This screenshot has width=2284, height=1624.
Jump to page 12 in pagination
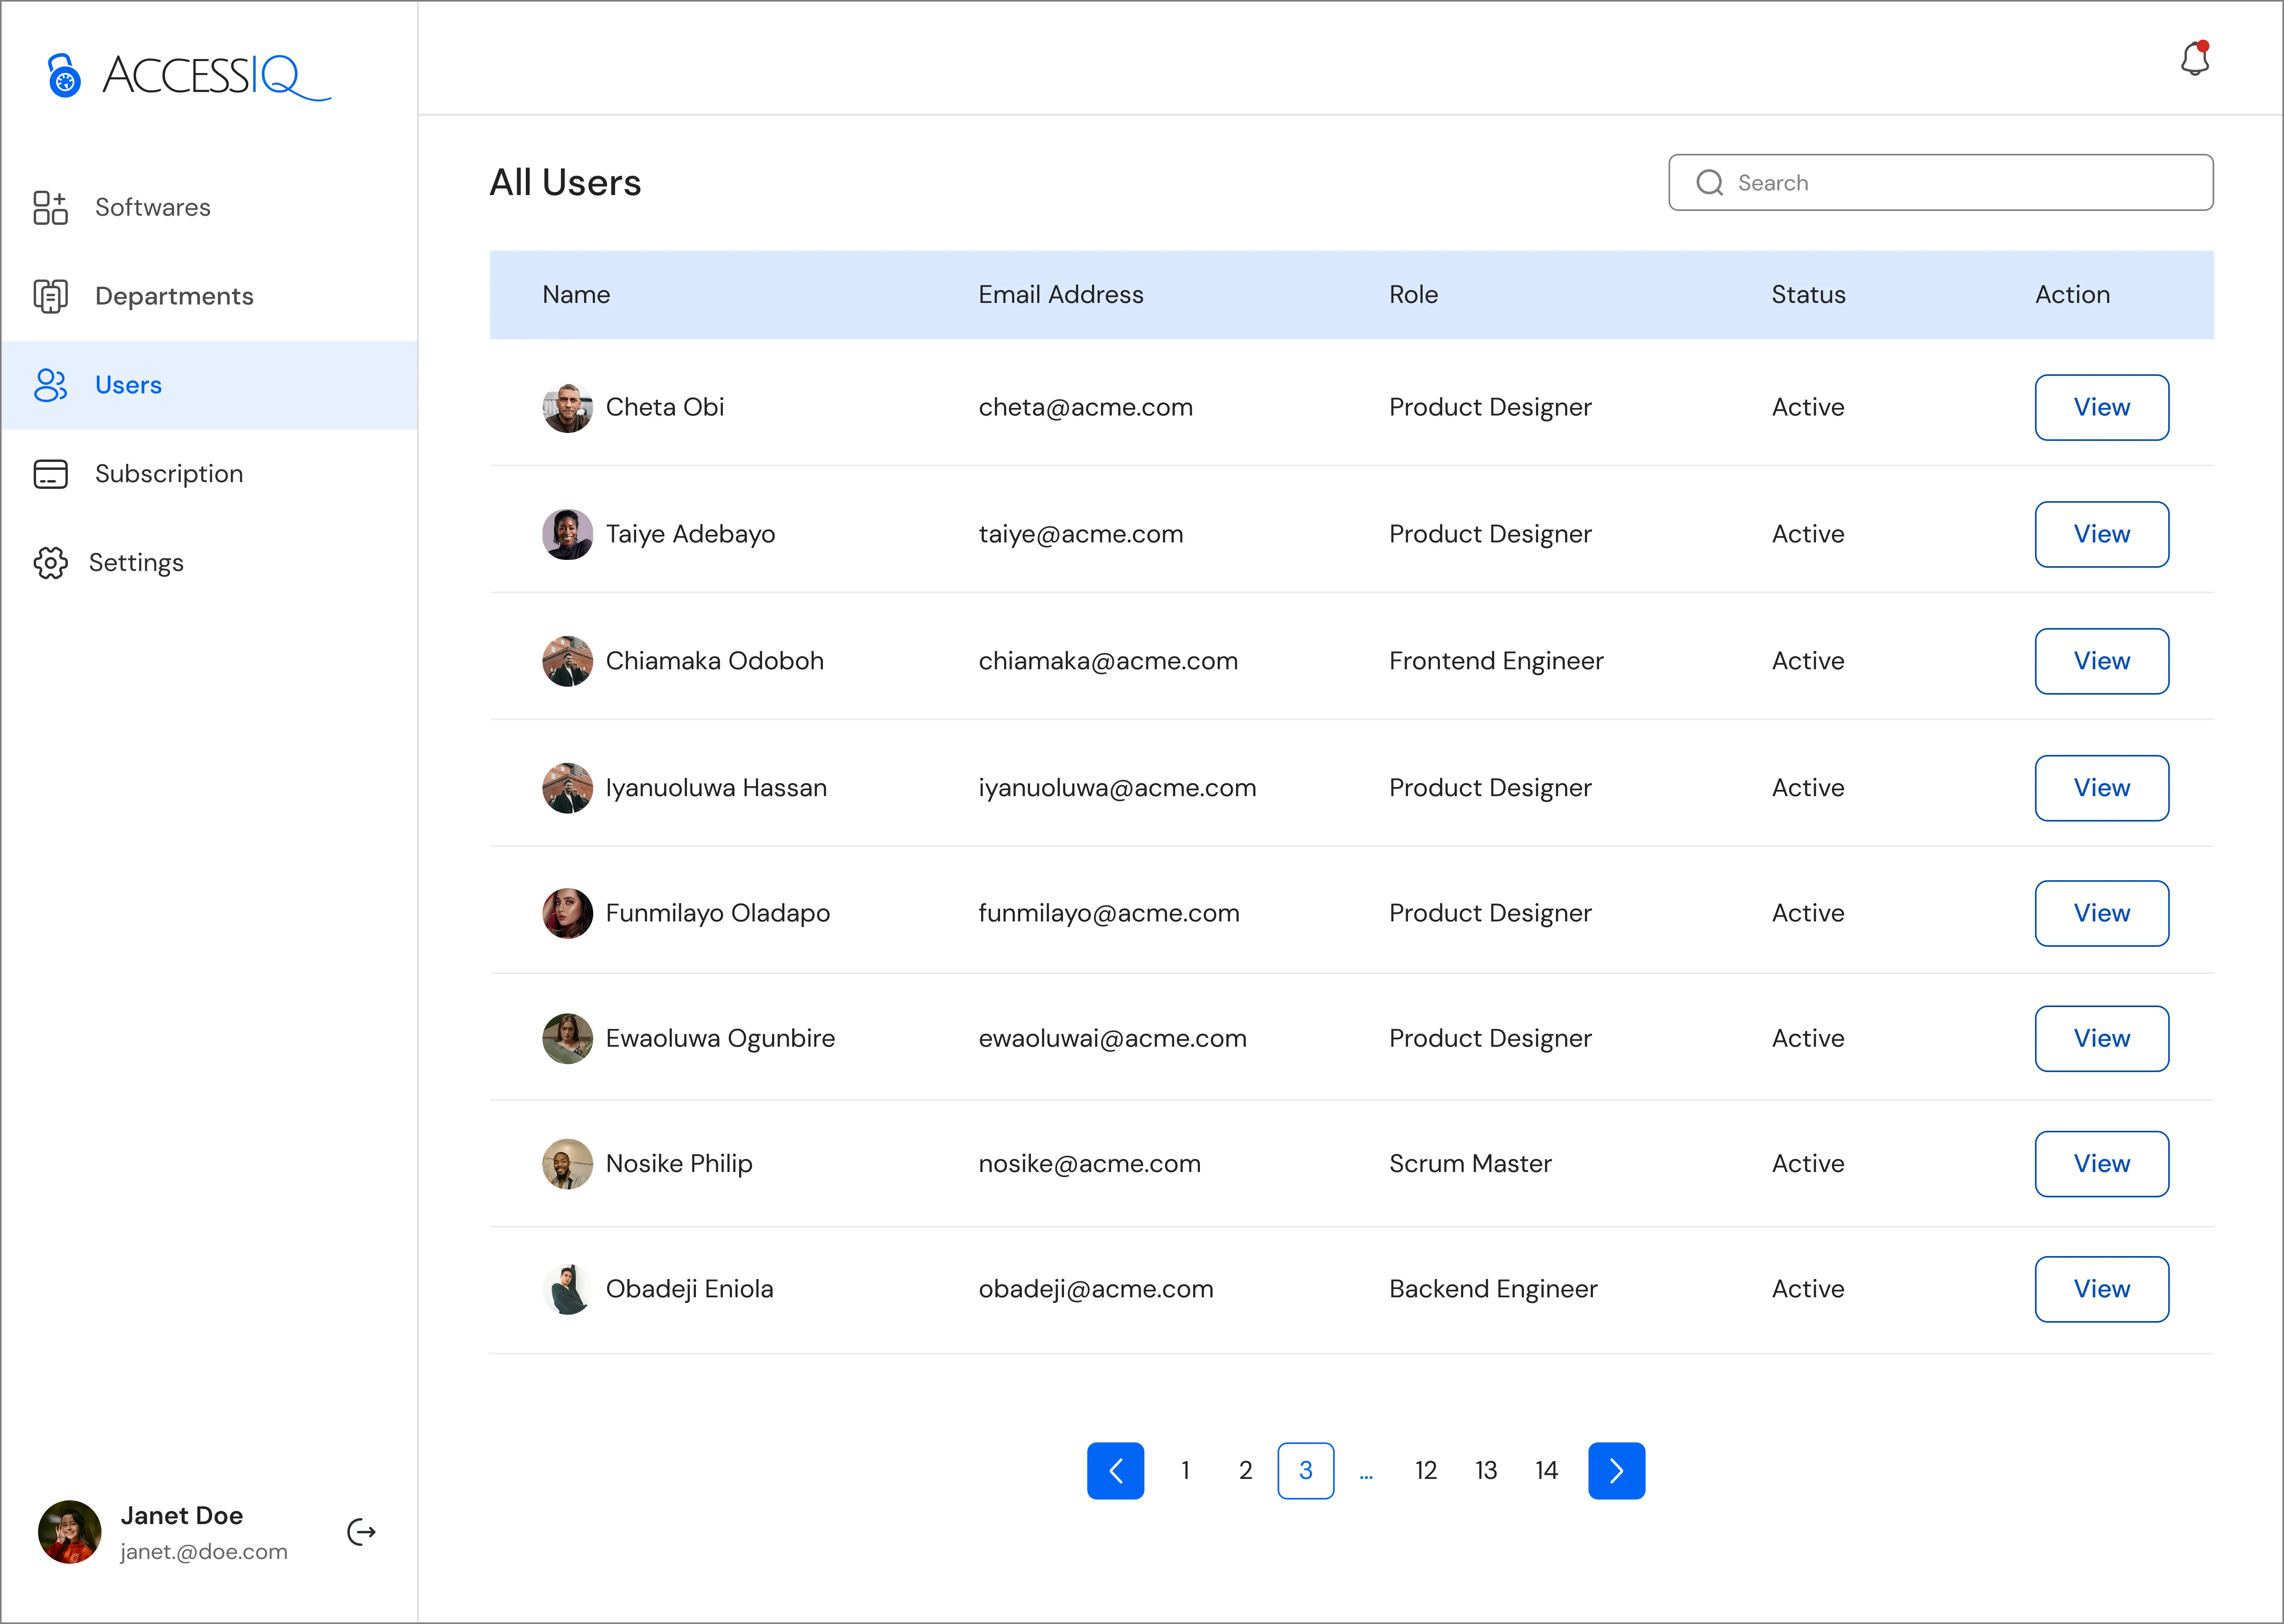(x=1425, y=1470)
